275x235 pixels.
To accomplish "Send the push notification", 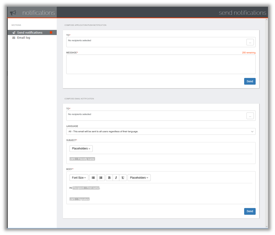I will point(250,81).
